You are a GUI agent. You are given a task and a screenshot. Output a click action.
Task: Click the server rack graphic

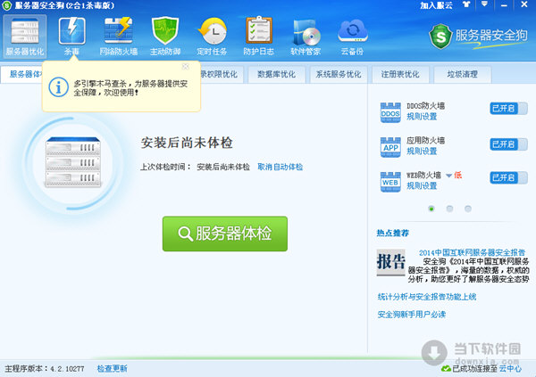(73, 162)
